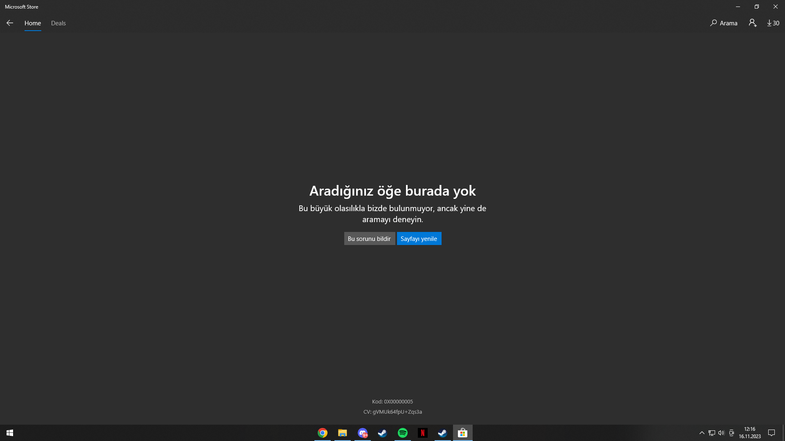Launch Google Chrome from the taskbar
785x441 pixels.
(x=323, y=433)
